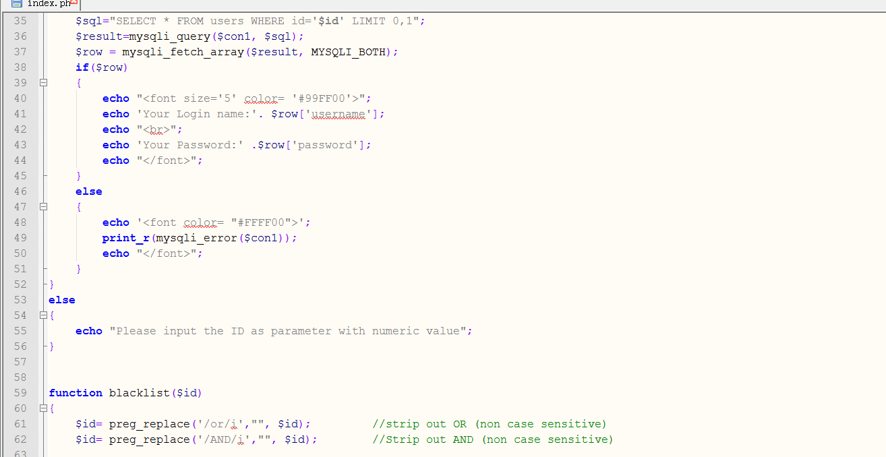886x457 pixels.
Task: Collapse the blacklist function body at line 60
Action: 44,408
